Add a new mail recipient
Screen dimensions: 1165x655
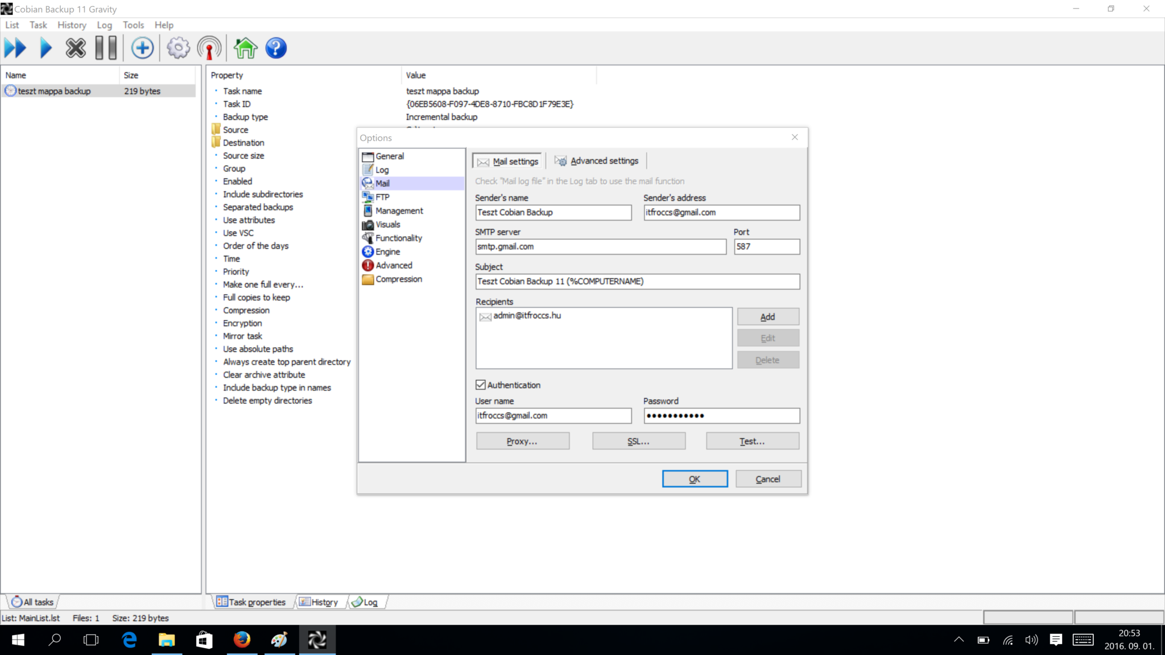tap(767, 316)
